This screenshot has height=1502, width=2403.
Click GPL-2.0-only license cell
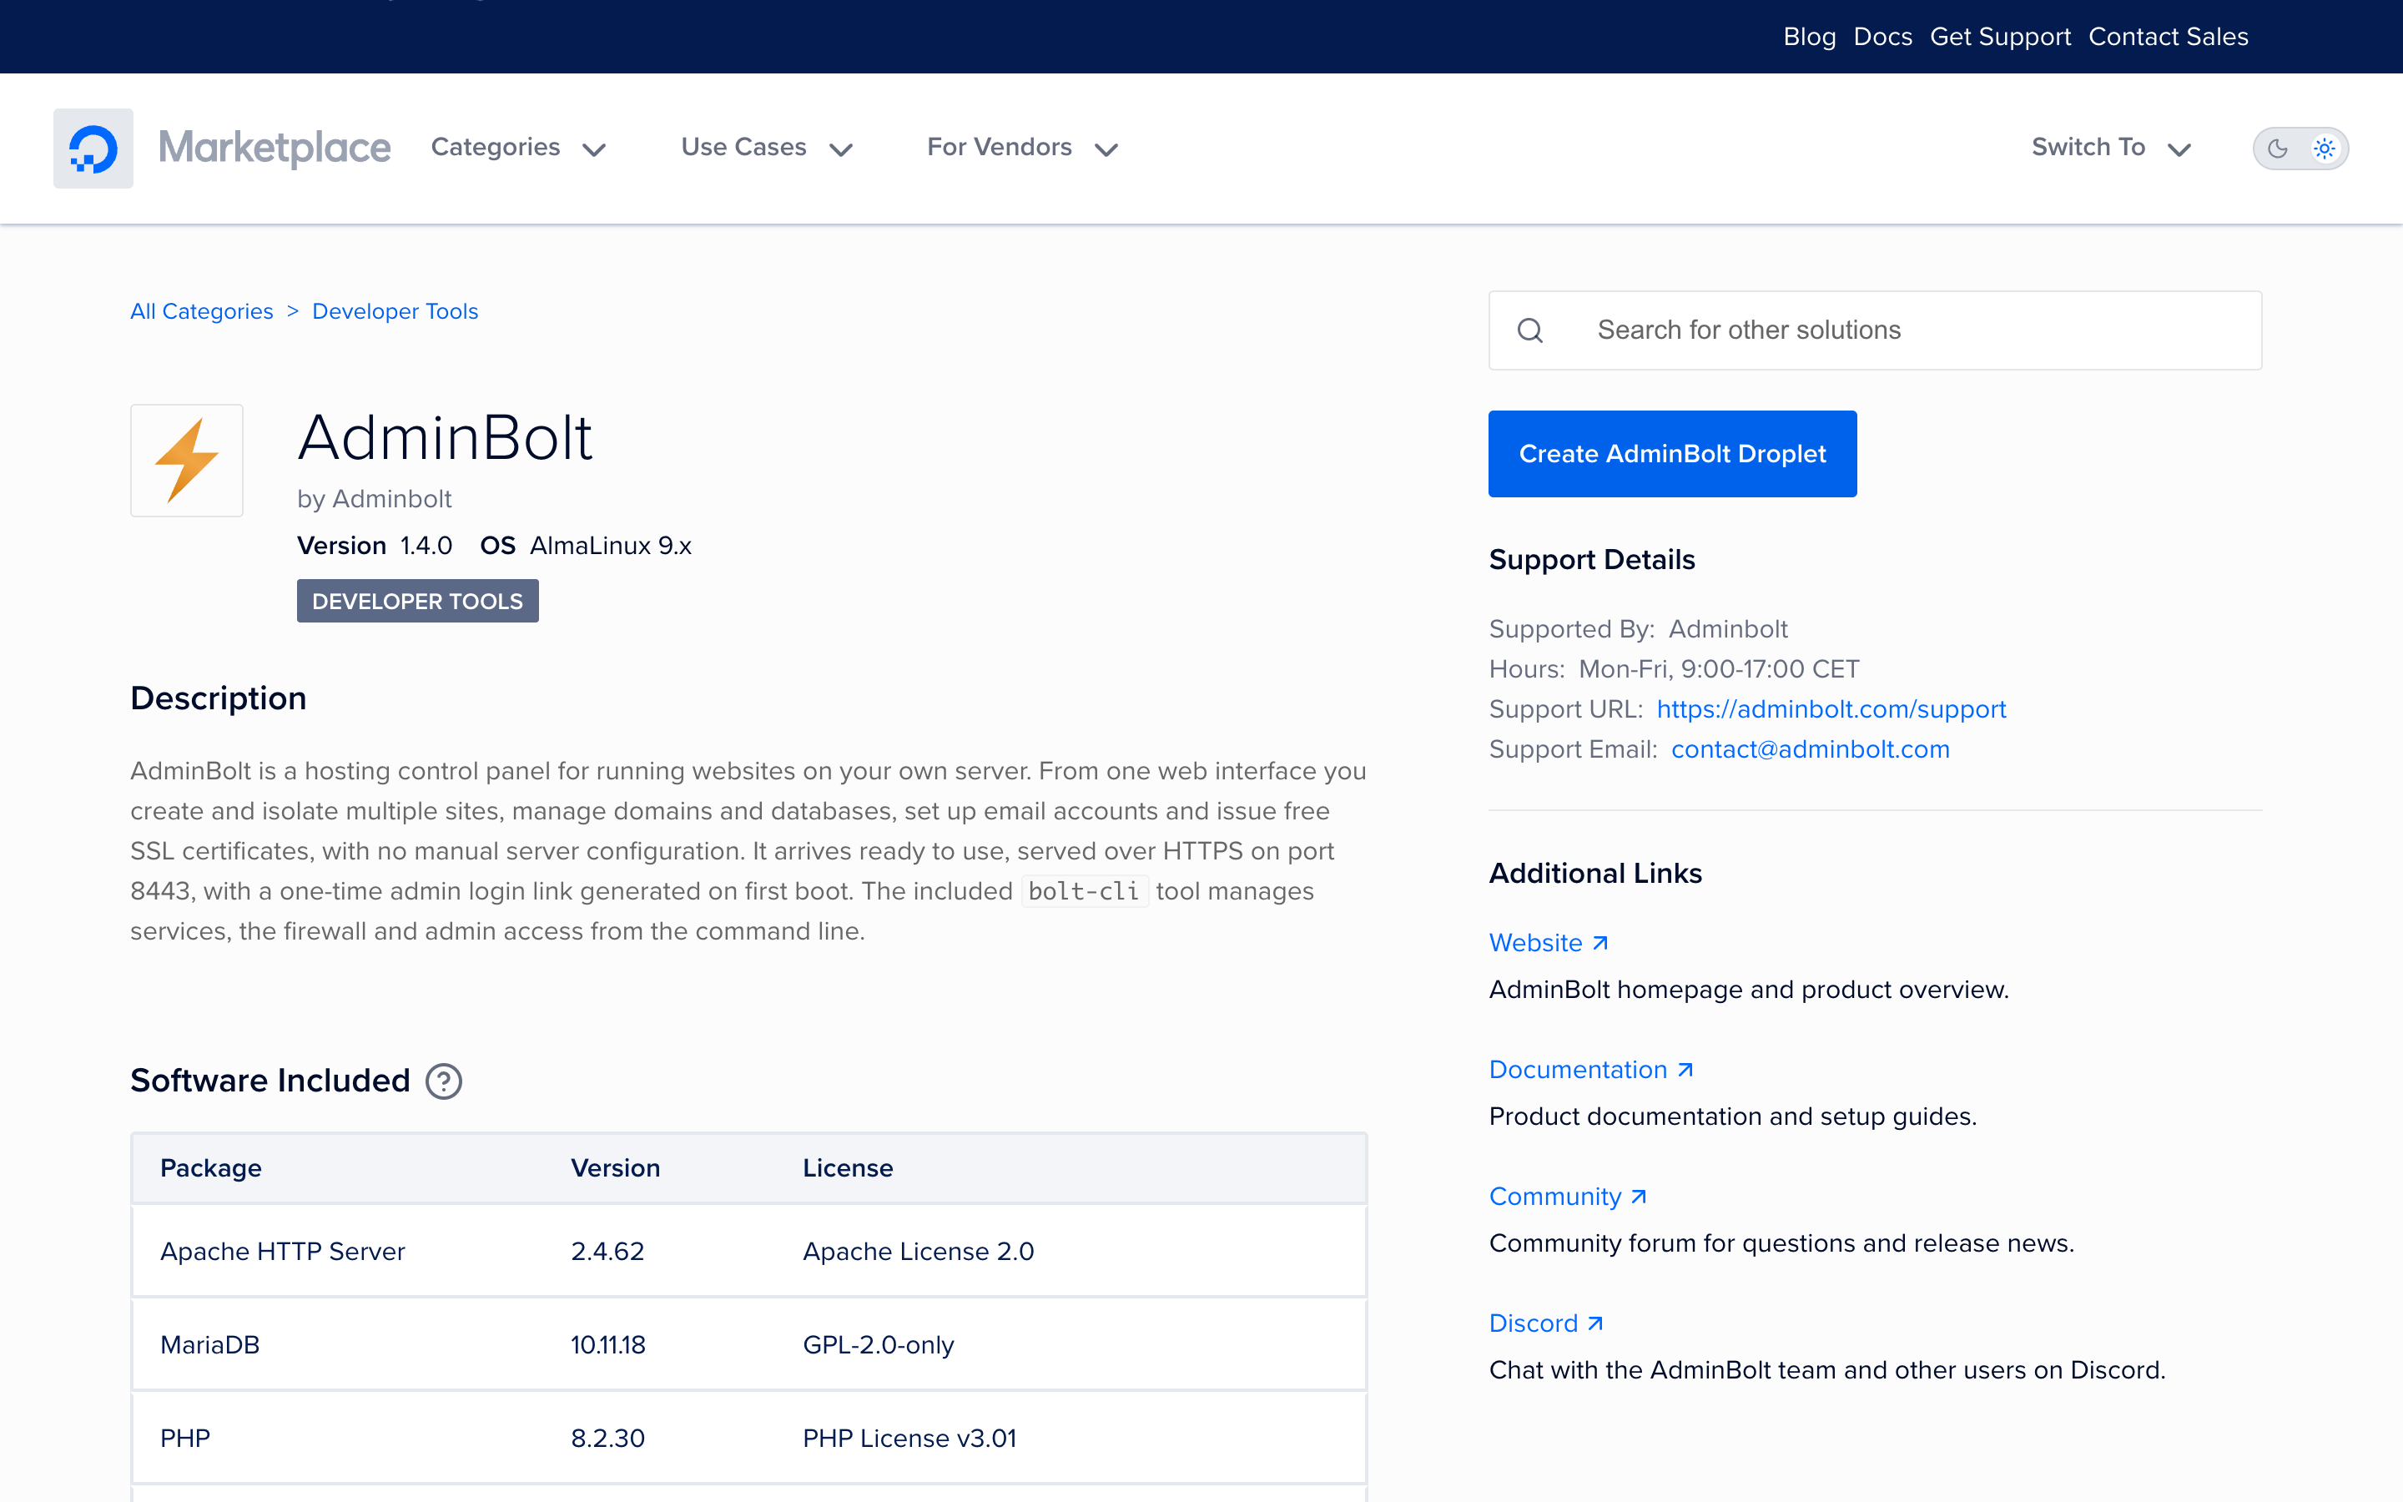[x=878, y=1345]
